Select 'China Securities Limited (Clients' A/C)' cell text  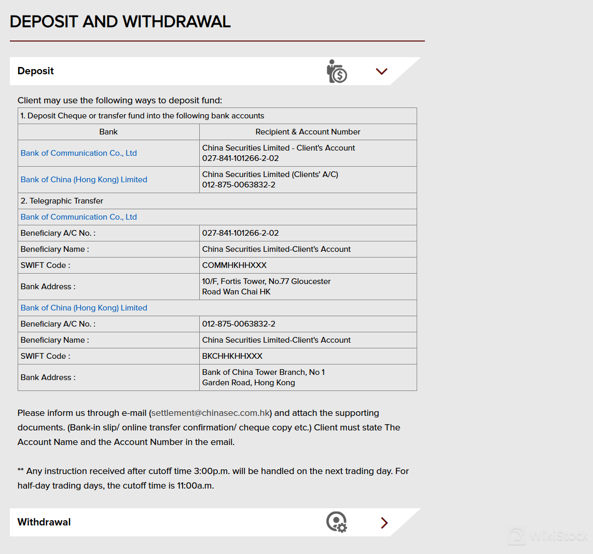pyautogui.click(x=270, y=174)
